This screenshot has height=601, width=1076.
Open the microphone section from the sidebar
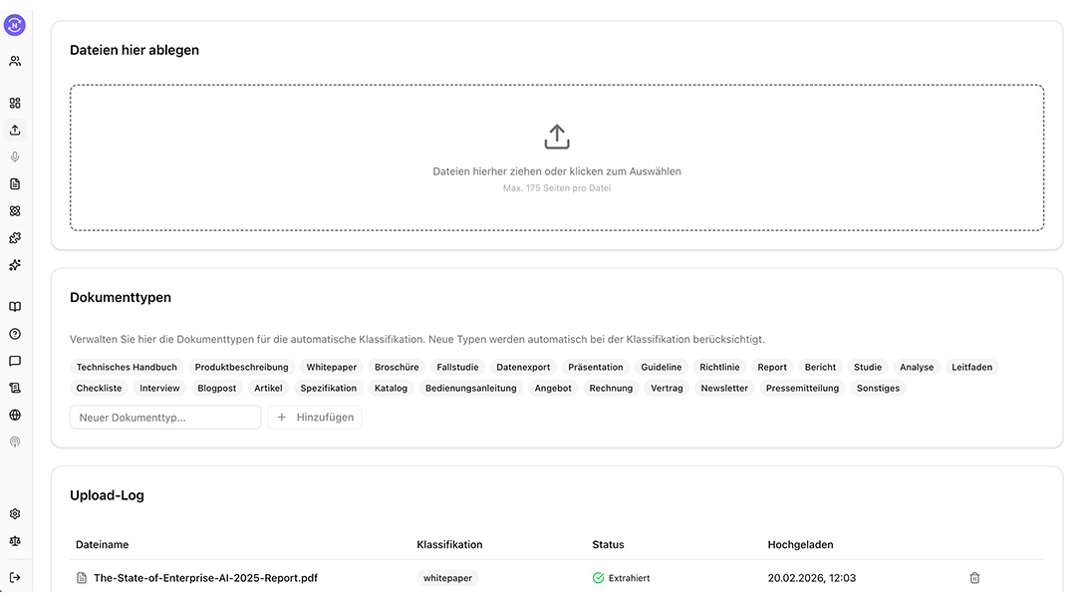[14, 156]
